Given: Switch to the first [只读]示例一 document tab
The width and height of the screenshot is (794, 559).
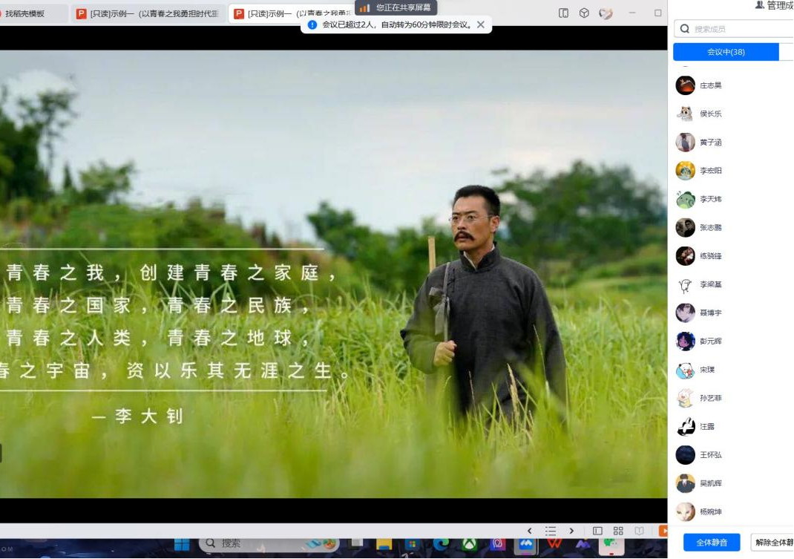Looking at the screenshot, I should point(148,13).
